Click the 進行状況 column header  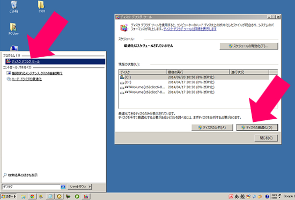(x=249, y=72)
